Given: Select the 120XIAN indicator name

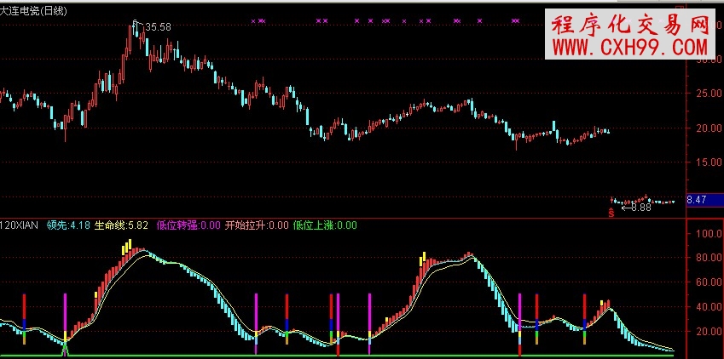Looking at the screenshot, I should click(x=20, y=225).
